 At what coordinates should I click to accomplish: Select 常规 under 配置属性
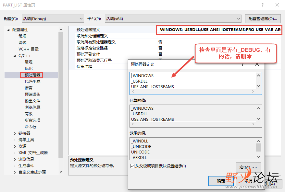(22, 36)
